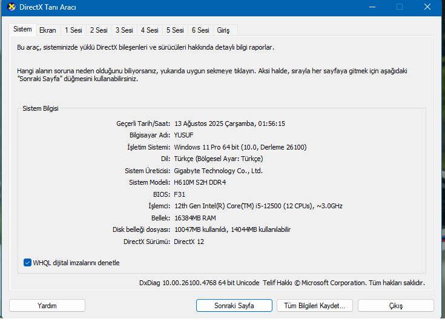445x333 pixels.
Task: Click the DirectX Sürümü label
Action: pyautogui.click(x=147, y=242)
